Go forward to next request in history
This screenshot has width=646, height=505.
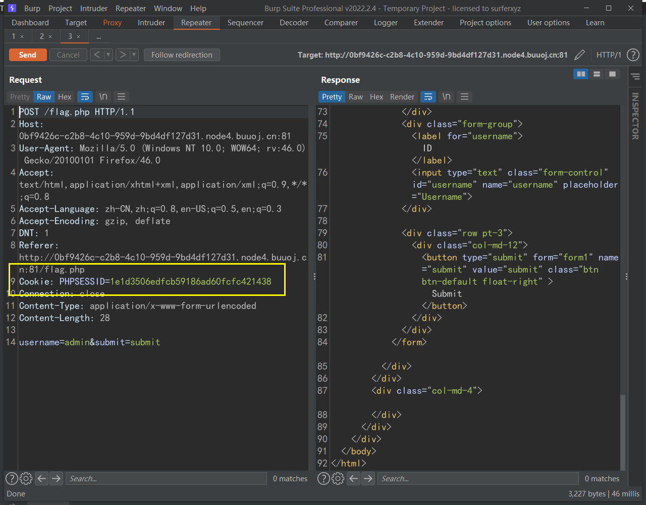[x=123, y=55]
